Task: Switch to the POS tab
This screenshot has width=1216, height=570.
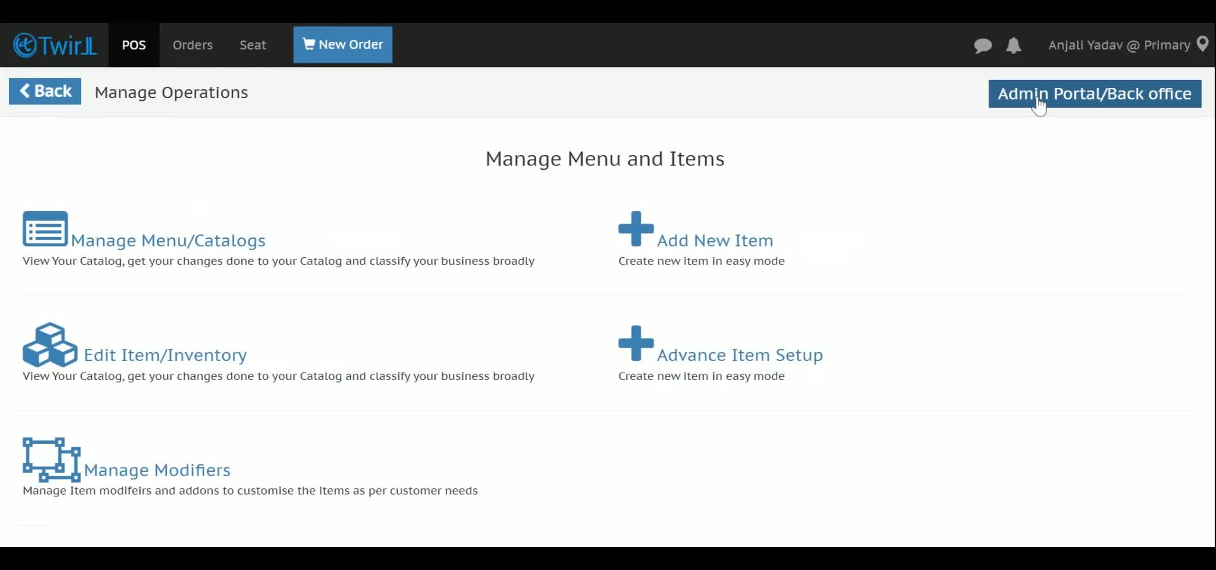Action: pyautogui.click(x=134, y=45)
